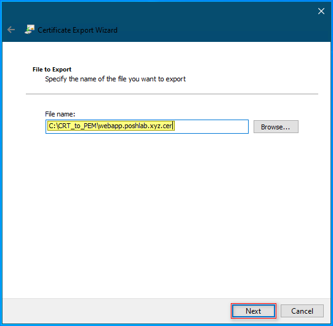Open the Browse... file dialog
Screen dimensions: 333x326
click(276, 127)
